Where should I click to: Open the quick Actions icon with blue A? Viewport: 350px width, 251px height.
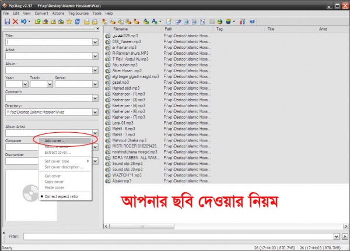pyautogui.click(x=154, y=22)
